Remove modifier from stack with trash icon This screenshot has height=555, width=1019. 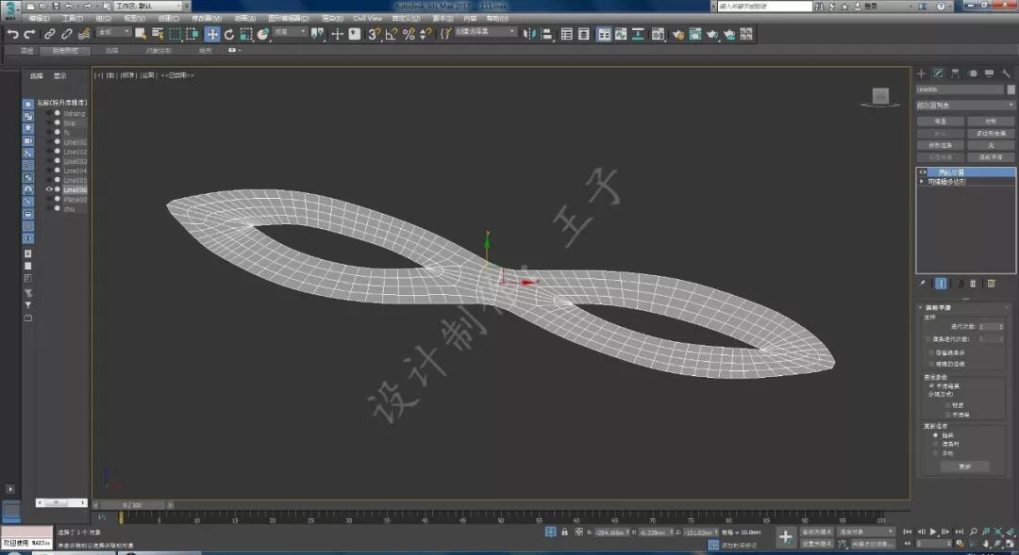[x=973, y=284]
